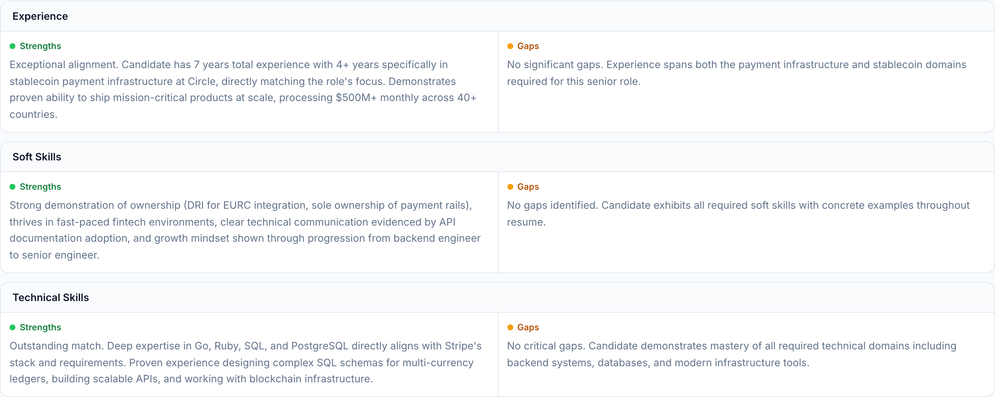Click the Experience section header

click(x=40, y=16)
